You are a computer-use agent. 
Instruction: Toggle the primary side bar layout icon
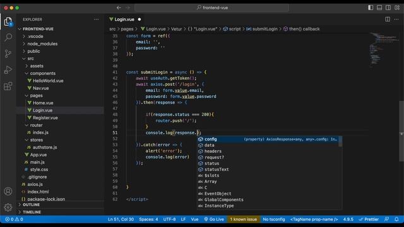click(x=371, y=8)
